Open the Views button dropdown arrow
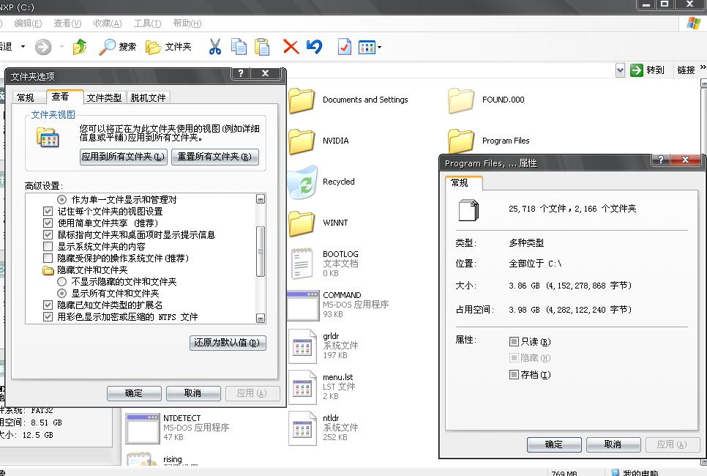Screen dimensions: 707x476 379,48
